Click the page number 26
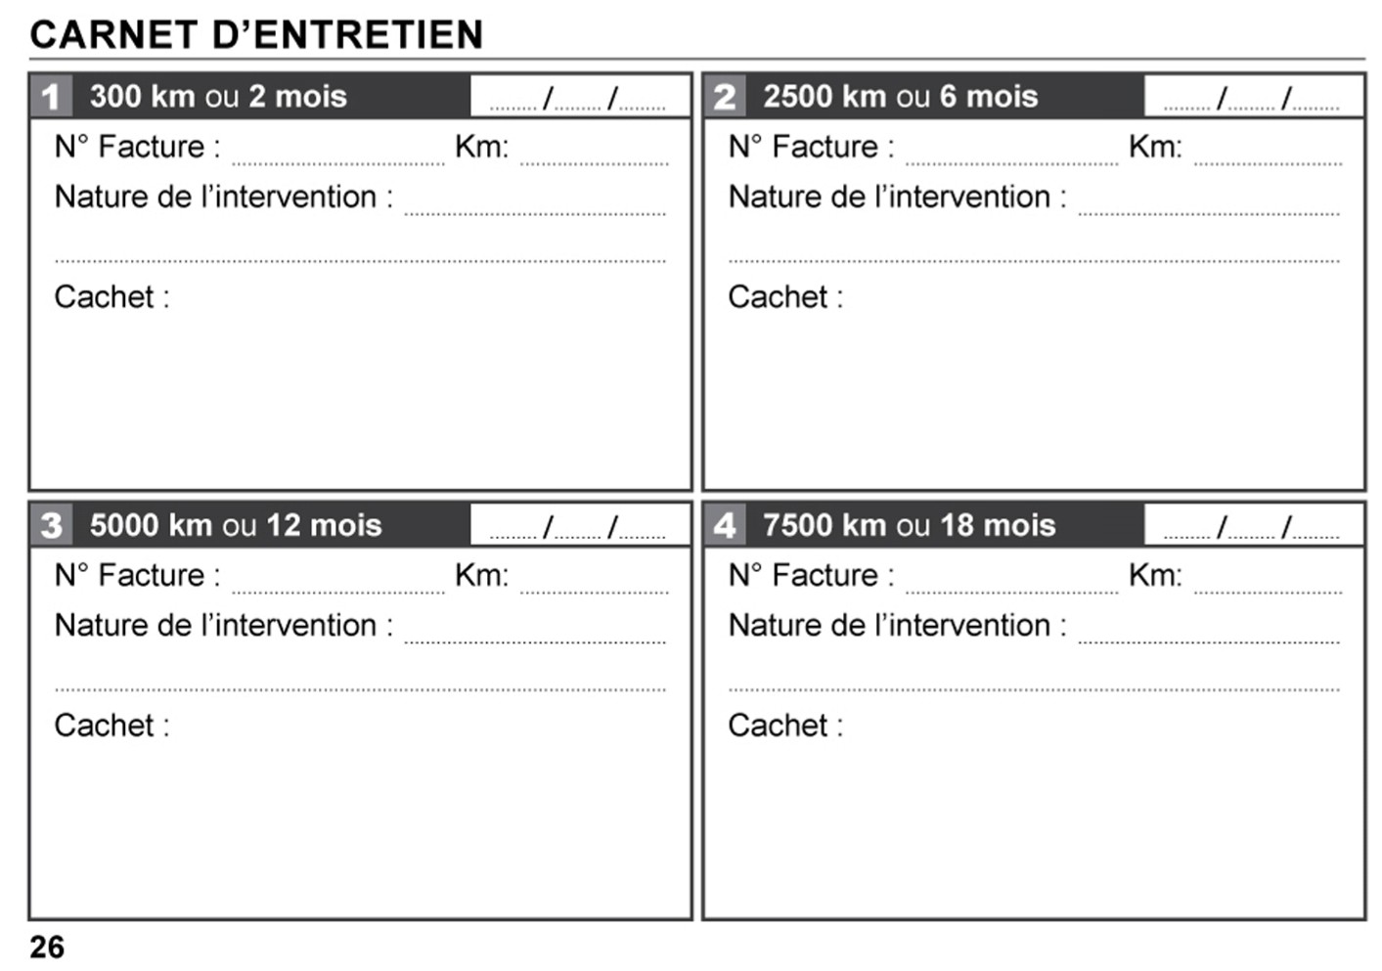Viewport: 1382px width, 971px height. 47,947
